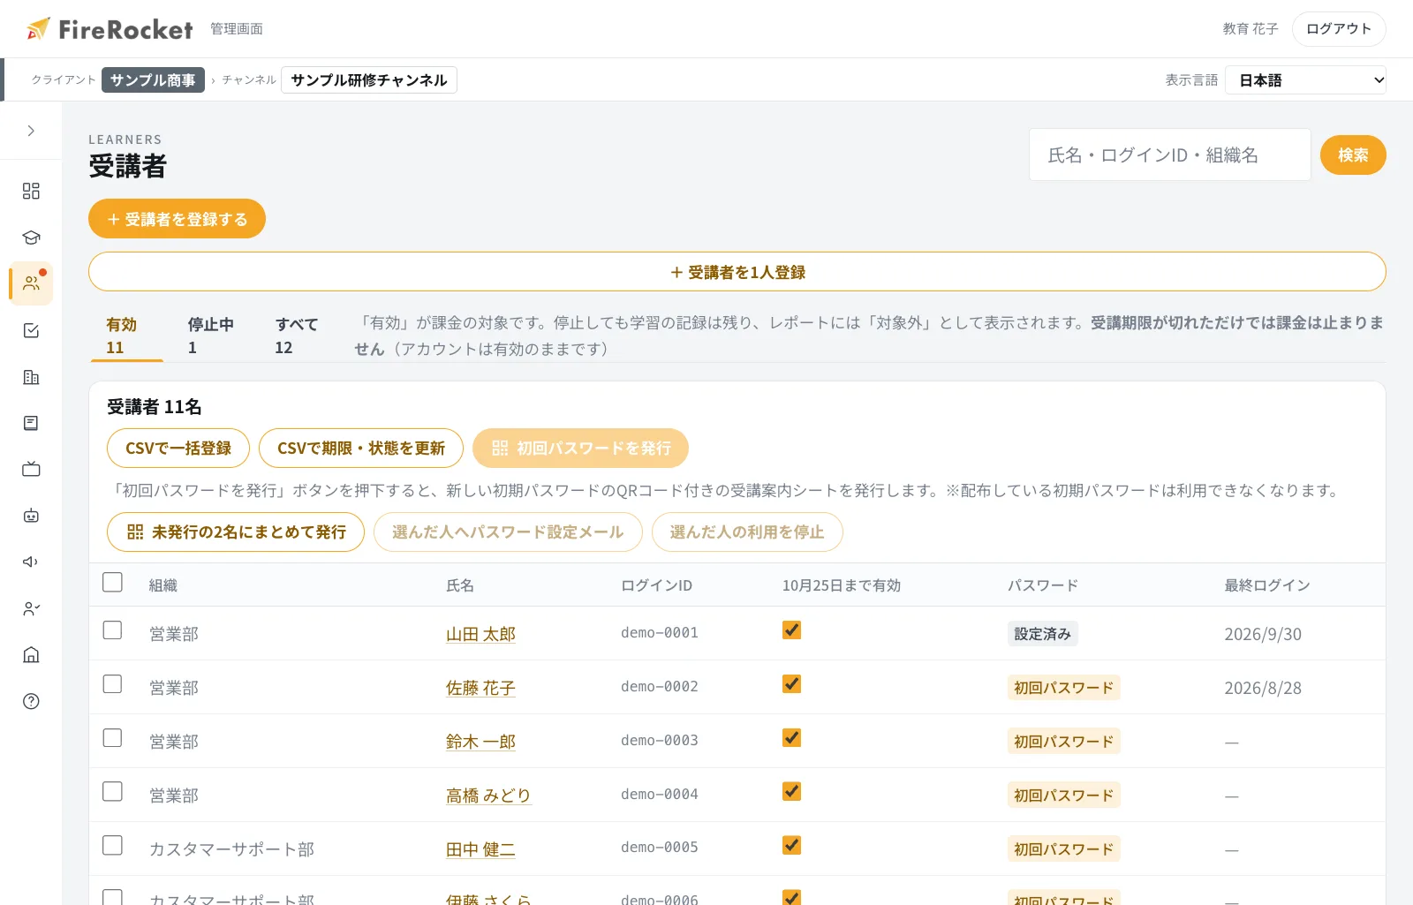Switch to the 停止中 tab
Screen dimensions: 1413x905
(x=210, y=336)
